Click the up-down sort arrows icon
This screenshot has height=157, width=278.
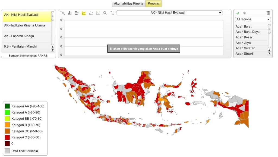pyautogui.click(x=112, y=13)
